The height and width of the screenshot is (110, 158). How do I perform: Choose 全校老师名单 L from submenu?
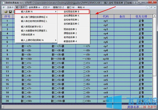point(73,20)
